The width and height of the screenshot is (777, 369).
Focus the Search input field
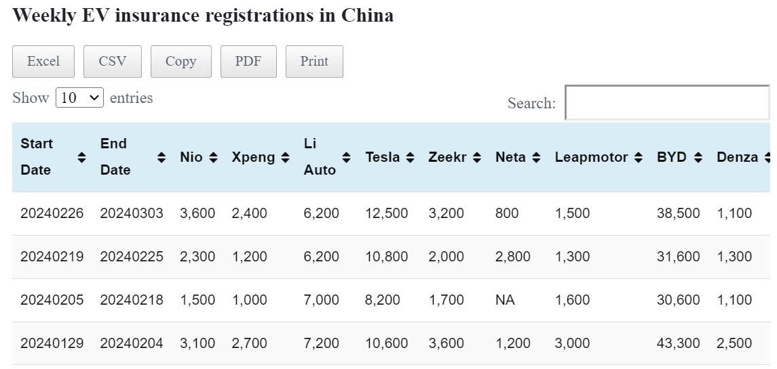pyautogui.click(x=667, y=103)
